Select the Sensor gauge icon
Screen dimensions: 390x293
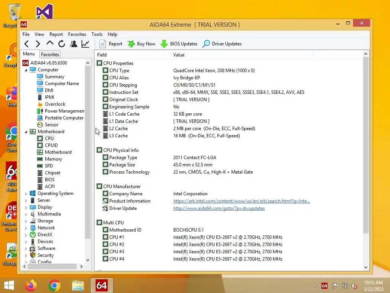[x=40, y=125]
